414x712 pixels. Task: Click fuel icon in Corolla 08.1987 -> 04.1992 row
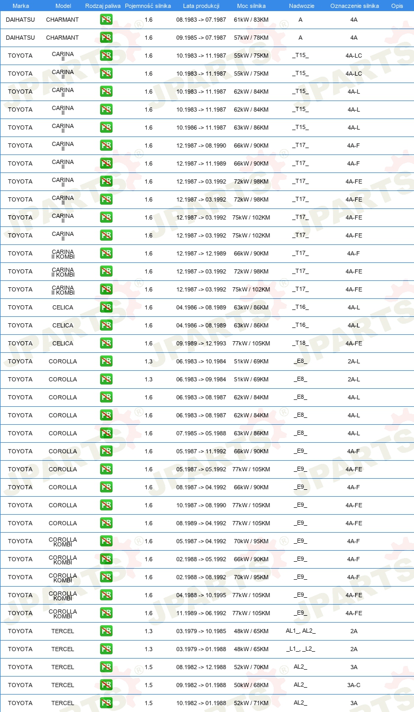pyautogui.click(x=106, y=487)
